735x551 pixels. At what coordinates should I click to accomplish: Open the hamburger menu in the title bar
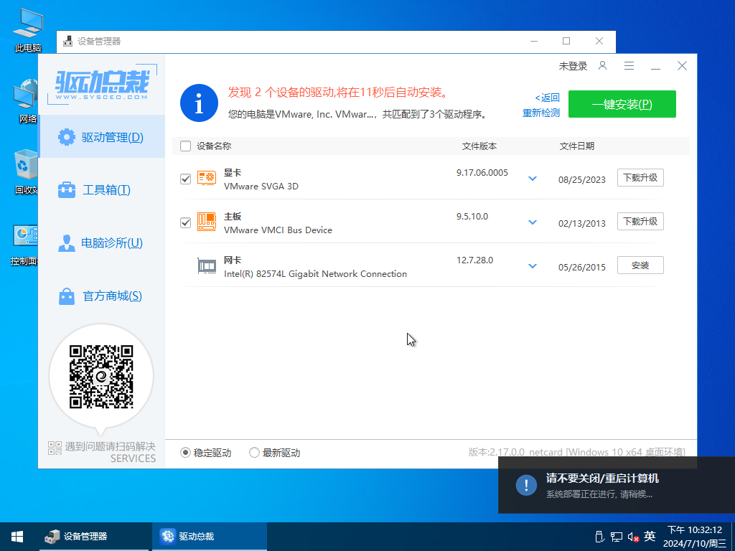(x=629, y=65)
